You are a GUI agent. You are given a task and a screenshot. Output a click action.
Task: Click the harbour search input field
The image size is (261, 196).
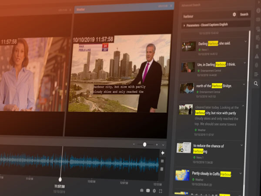pyautogui.click(x=206, y=16)
